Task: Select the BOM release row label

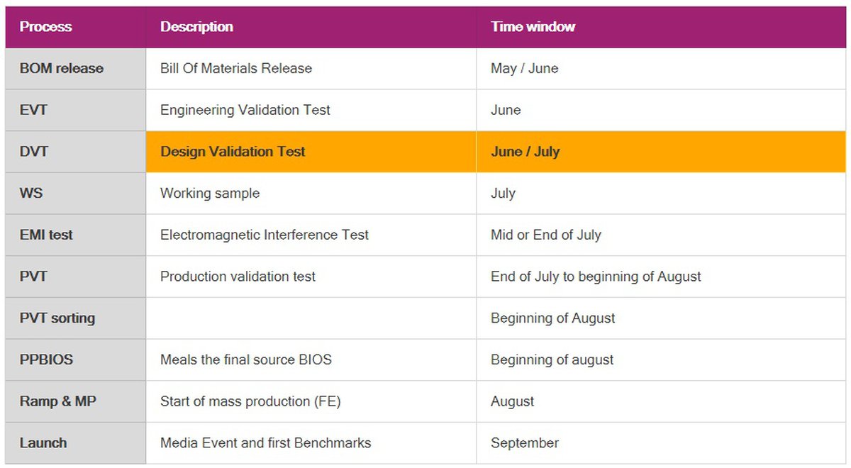Action: pos(62,69)
